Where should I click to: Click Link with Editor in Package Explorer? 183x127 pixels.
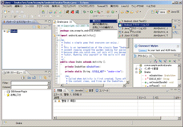pyautogui.click(x=39, y=27)
